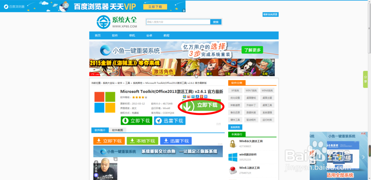Share the page via Sina Weibo icon
This screenshot has width=371, height=180.
188,96
